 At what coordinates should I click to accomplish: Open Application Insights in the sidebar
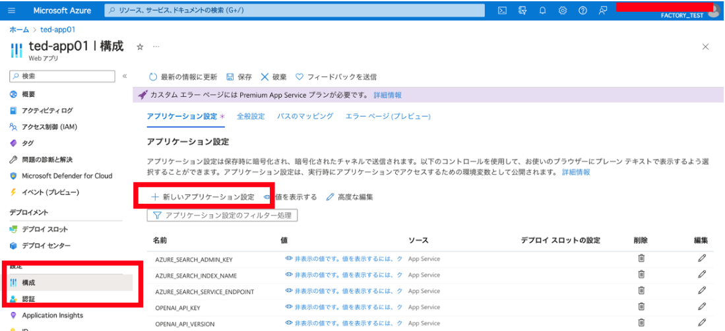click(x=46, y=315)
